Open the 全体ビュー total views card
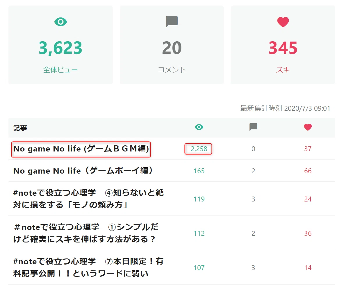Screen dimensions: 346x289 click(60, 45)
